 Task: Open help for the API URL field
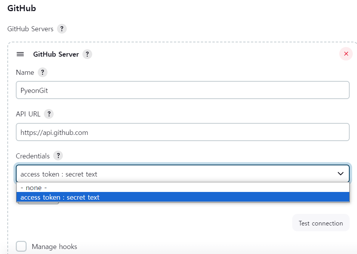click(49, 114)
